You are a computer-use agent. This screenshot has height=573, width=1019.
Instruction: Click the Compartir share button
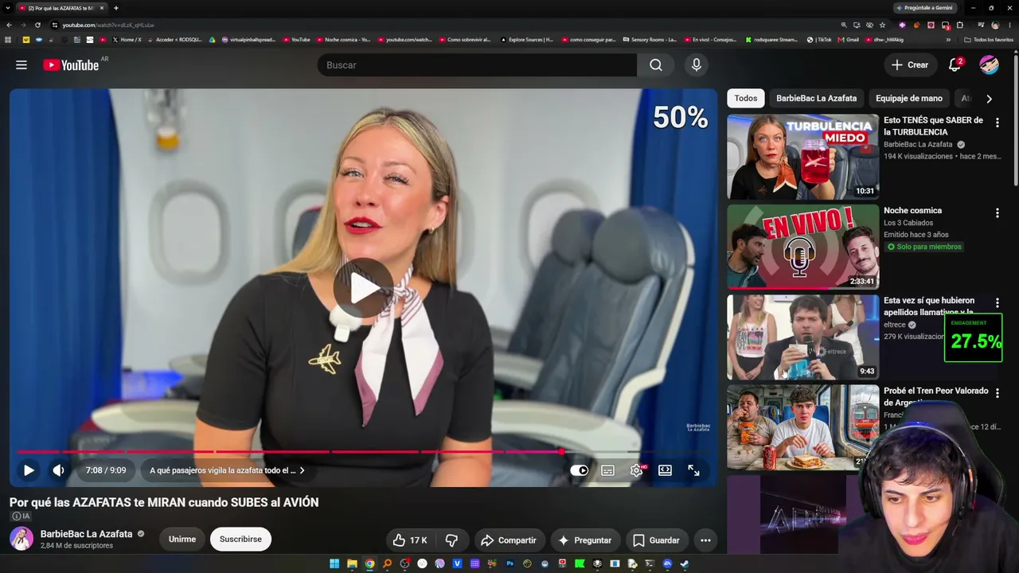509,540
